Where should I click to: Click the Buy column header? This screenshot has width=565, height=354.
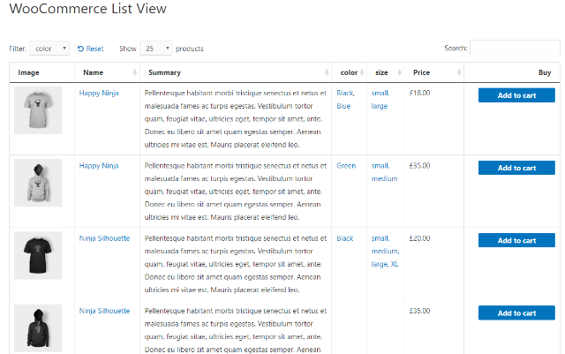[545, 72]
